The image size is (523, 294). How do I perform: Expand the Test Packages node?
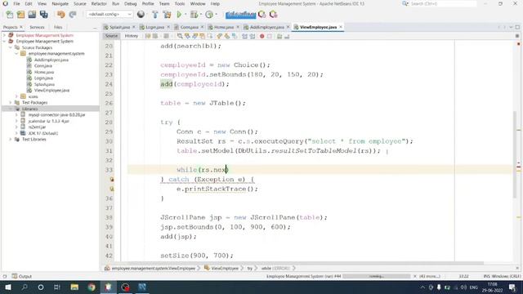click(x=11, y=103)
